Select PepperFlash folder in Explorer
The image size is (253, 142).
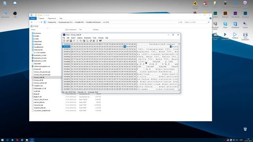tap(38, 41)
